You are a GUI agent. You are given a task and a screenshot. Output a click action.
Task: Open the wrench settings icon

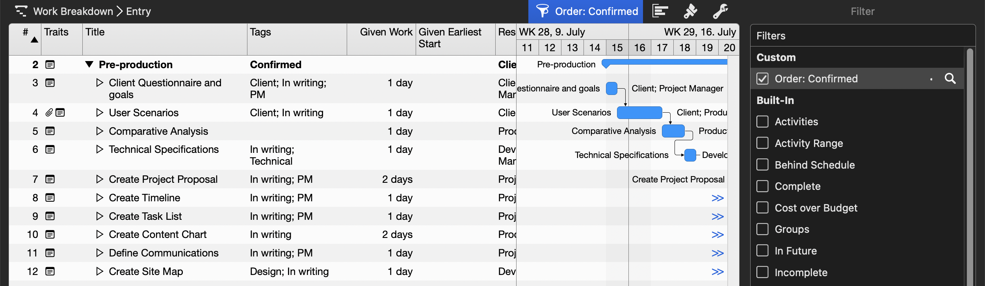[x=720, y=11]
